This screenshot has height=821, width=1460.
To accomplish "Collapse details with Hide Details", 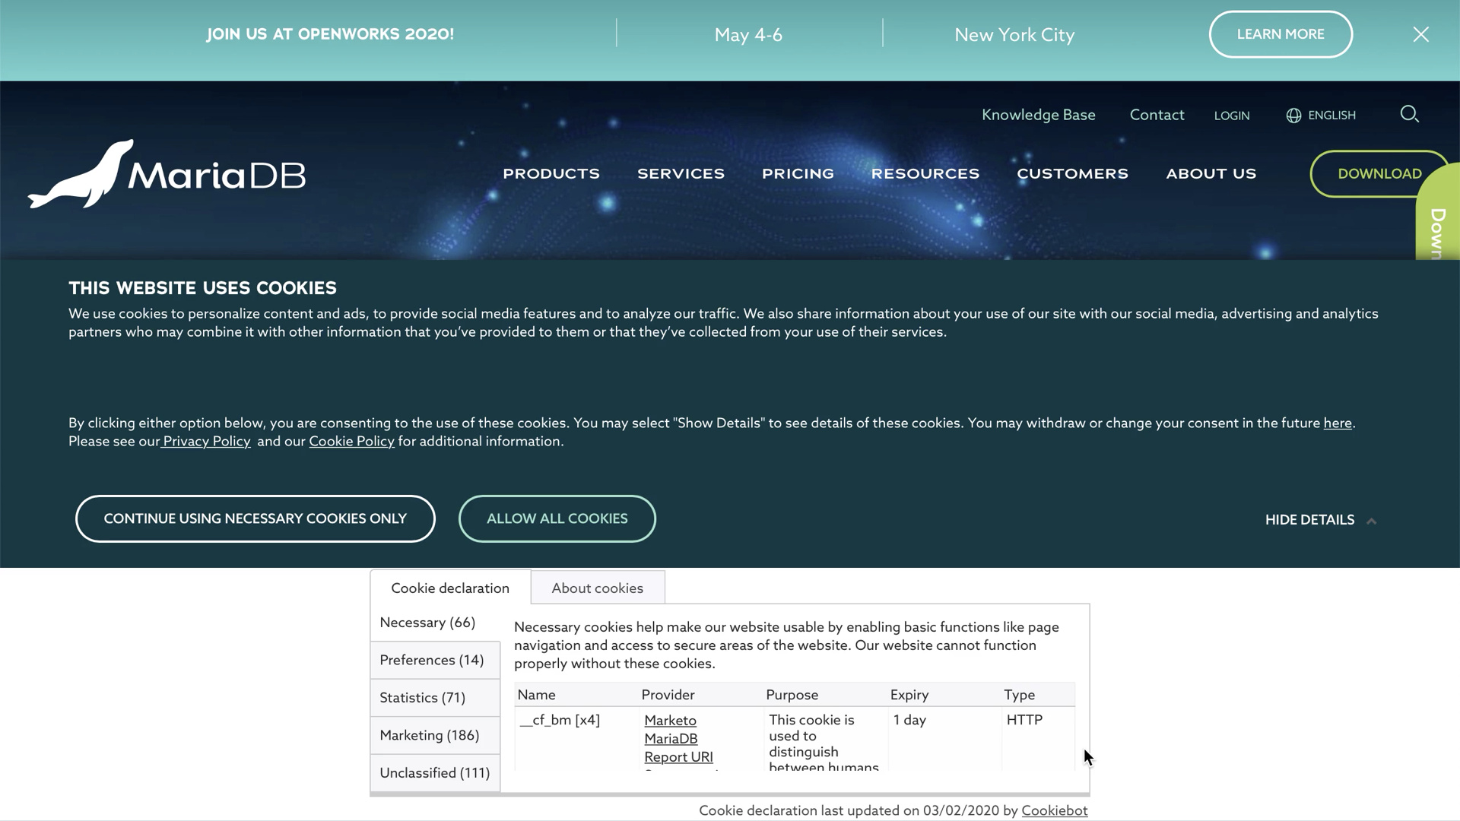I will [1321, 520].
